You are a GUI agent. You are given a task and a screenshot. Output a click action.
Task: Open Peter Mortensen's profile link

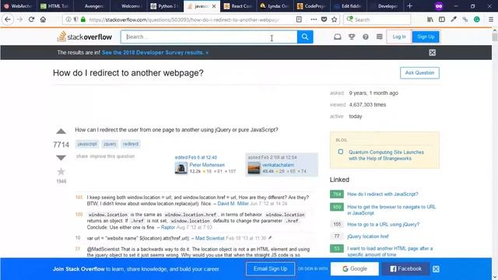(x=207, y=165)
